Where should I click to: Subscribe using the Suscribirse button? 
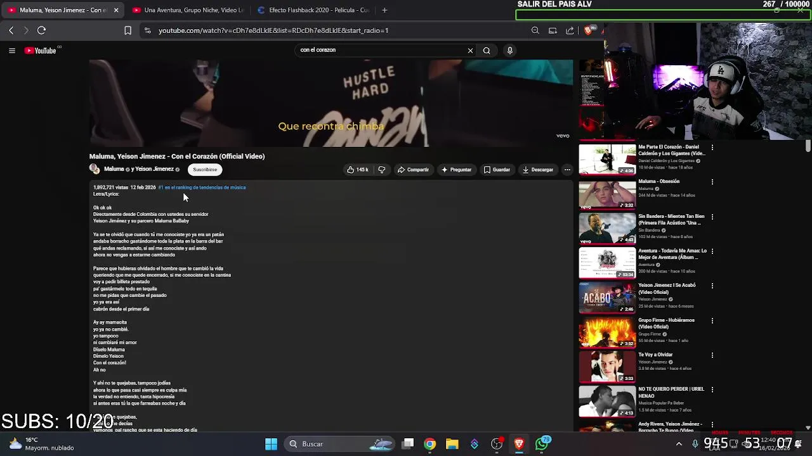pos(205,170)
